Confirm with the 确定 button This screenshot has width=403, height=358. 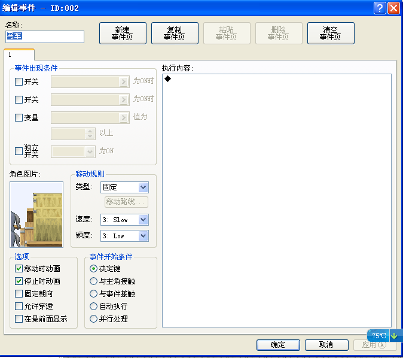pos(278,345)
